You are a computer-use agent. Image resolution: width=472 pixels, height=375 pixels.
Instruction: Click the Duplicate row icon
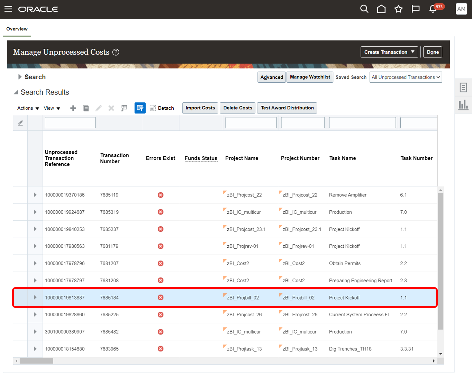tap(86, 108)
